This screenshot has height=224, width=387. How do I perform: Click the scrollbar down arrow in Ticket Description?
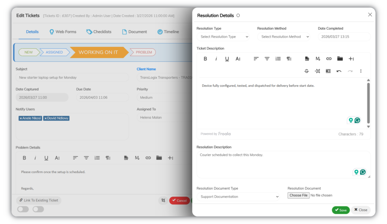tap(368, 127)
